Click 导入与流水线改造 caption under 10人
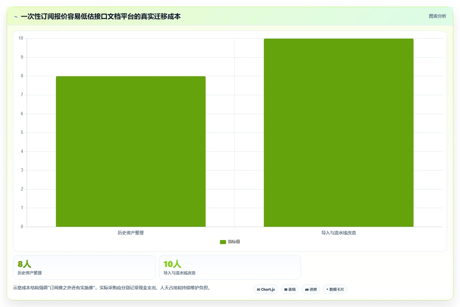The image size is (460, 307). point(180,273)
